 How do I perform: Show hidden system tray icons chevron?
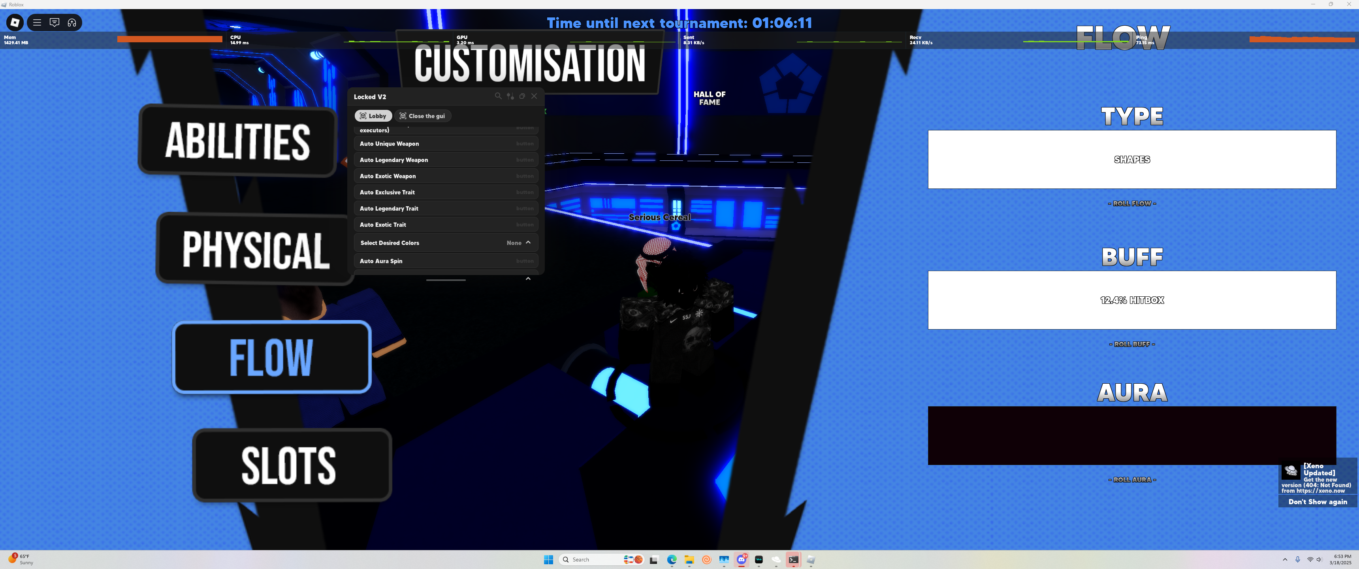point(1285,560)
